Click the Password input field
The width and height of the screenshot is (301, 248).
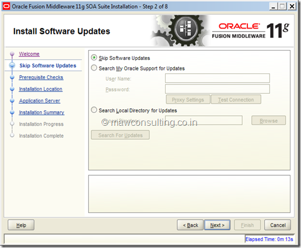tap(218, 89)
